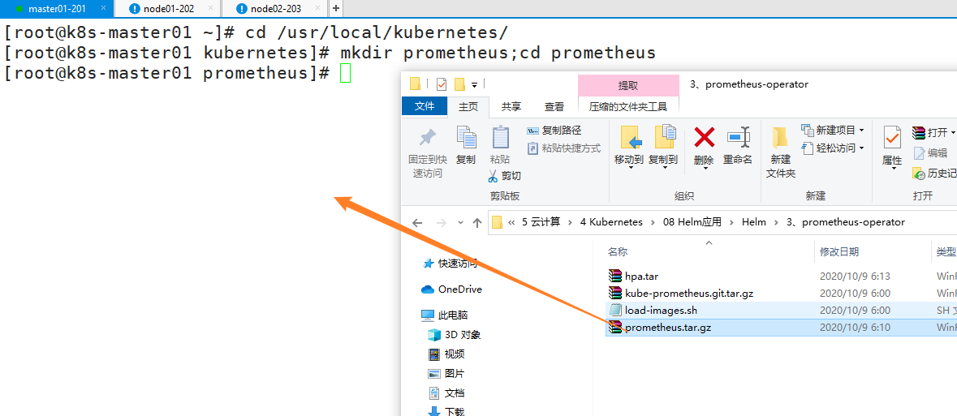957x416 pixels.
Task: Click Helm in the breadcrumb path
Action: pos(753,222)
